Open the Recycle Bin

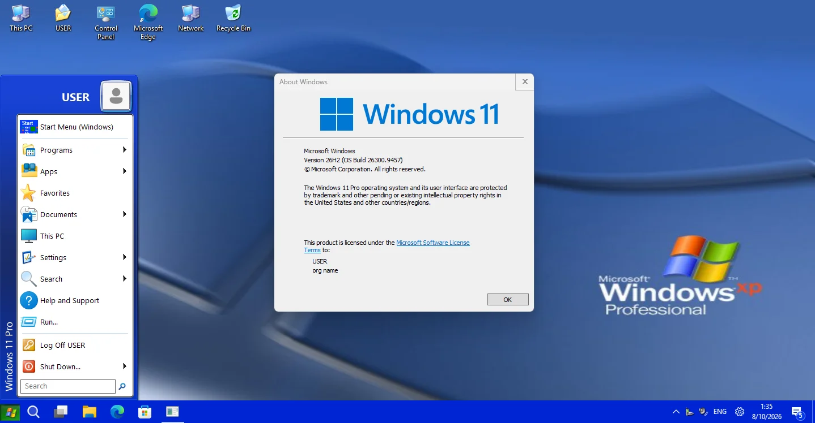click(x=233, y=18)
